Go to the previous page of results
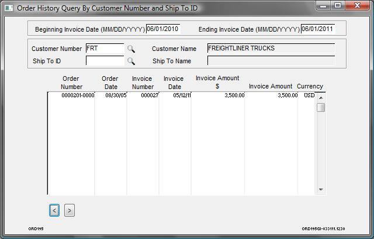Image resolution: width=374 pixels, height=239 pixels. pyautogui.click(x=54, y=210)
